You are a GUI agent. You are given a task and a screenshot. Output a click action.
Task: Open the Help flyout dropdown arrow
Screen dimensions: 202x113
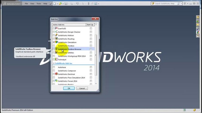pyautogui.click(x=187, y=3)
